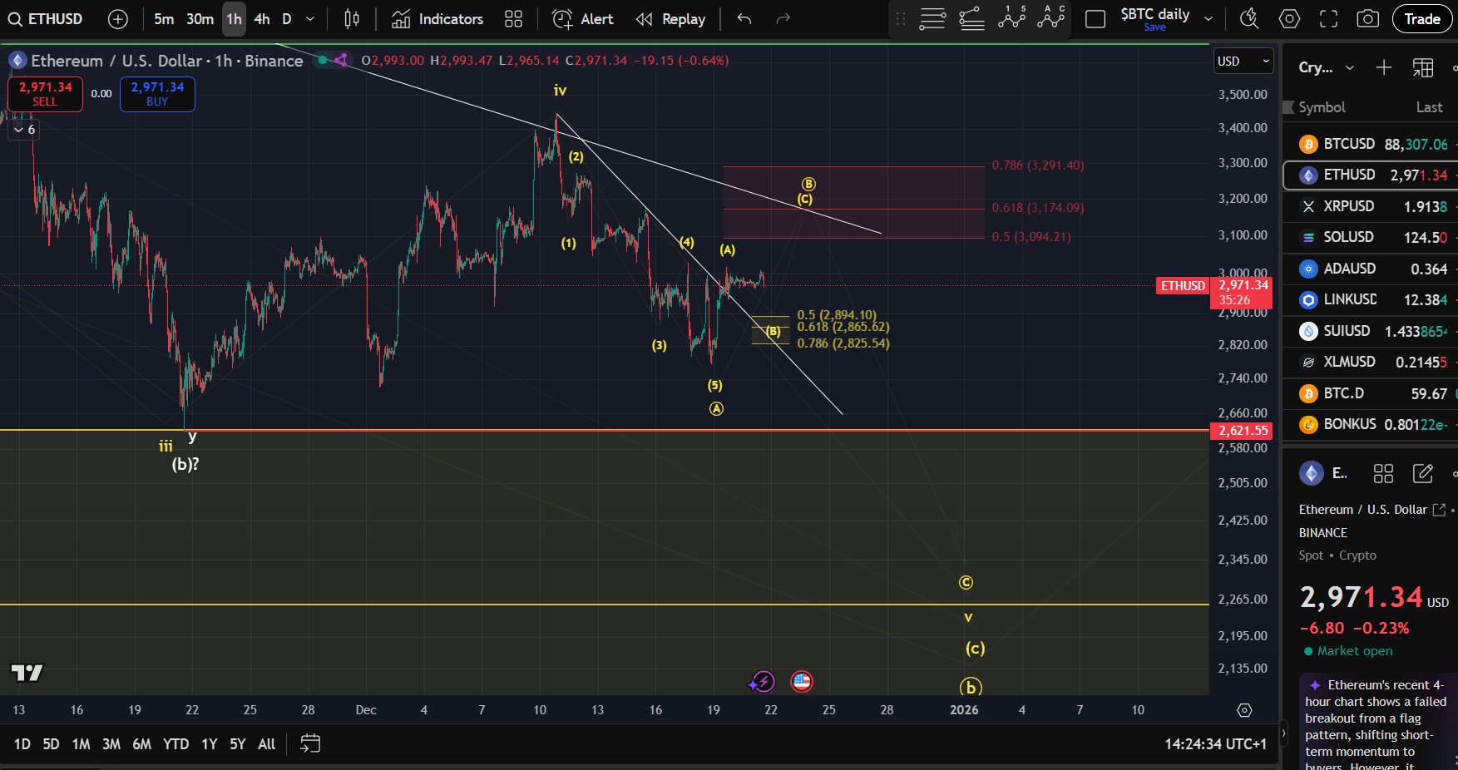Open the chart type candles selector
The image size is (1458, 770).
352,19
